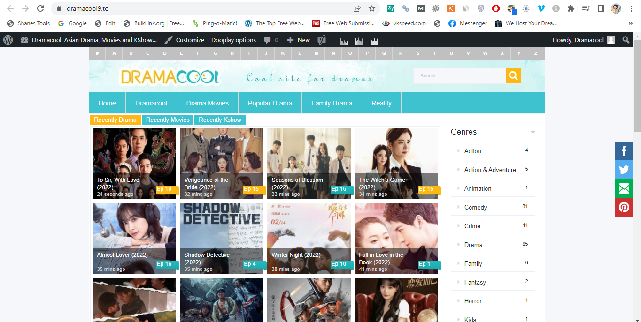Screen dimensions: 641x322
Task: Open To Sir, With Love thumbnail
Action: coord(134,164)
